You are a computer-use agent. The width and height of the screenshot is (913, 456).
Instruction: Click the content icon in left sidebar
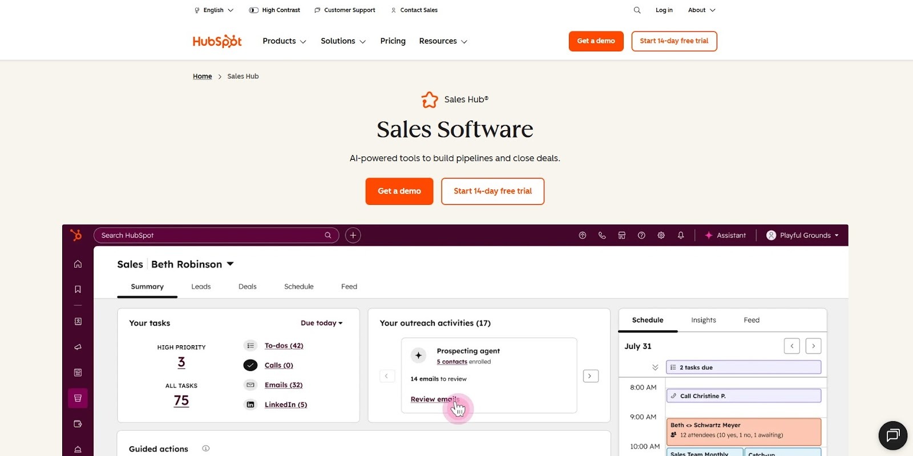click(78, 373)
